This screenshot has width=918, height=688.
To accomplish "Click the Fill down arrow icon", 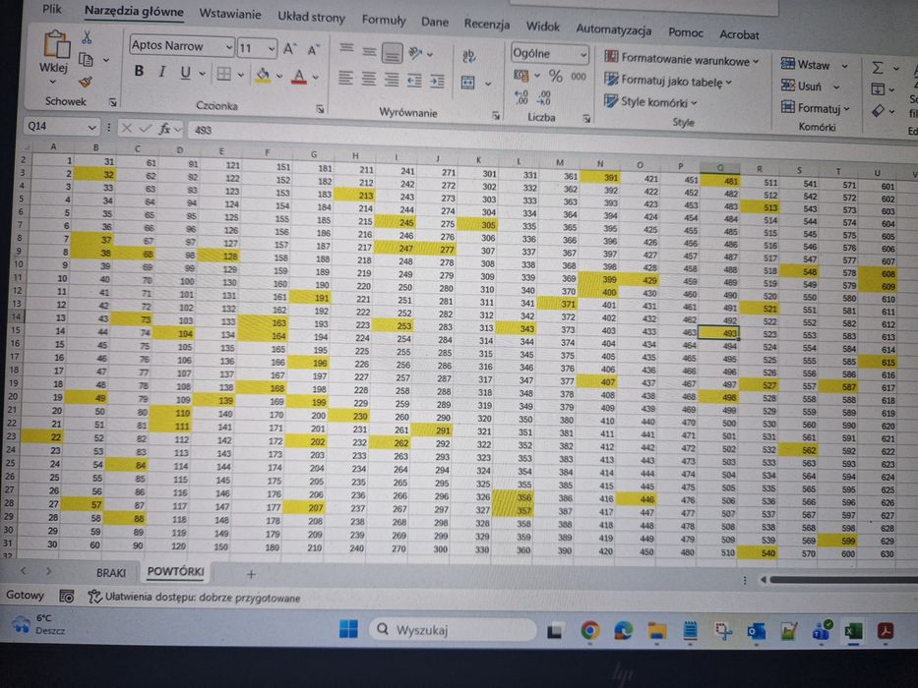I will click(x=877, y=89).
